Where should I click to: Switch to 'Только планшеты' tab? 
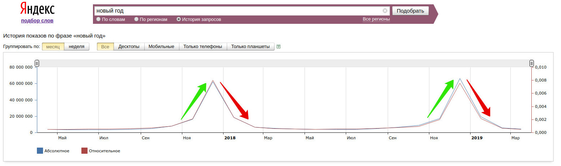tap(250, 47)
